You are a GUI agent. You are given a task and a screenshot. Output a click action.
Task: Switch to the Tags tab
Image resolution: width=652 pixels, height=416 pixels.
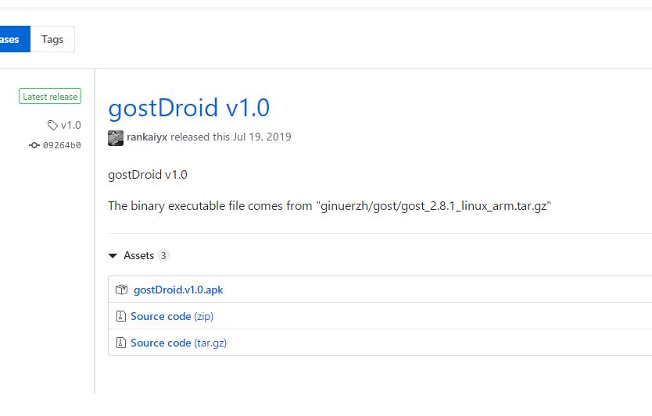[x=52, y=39]
